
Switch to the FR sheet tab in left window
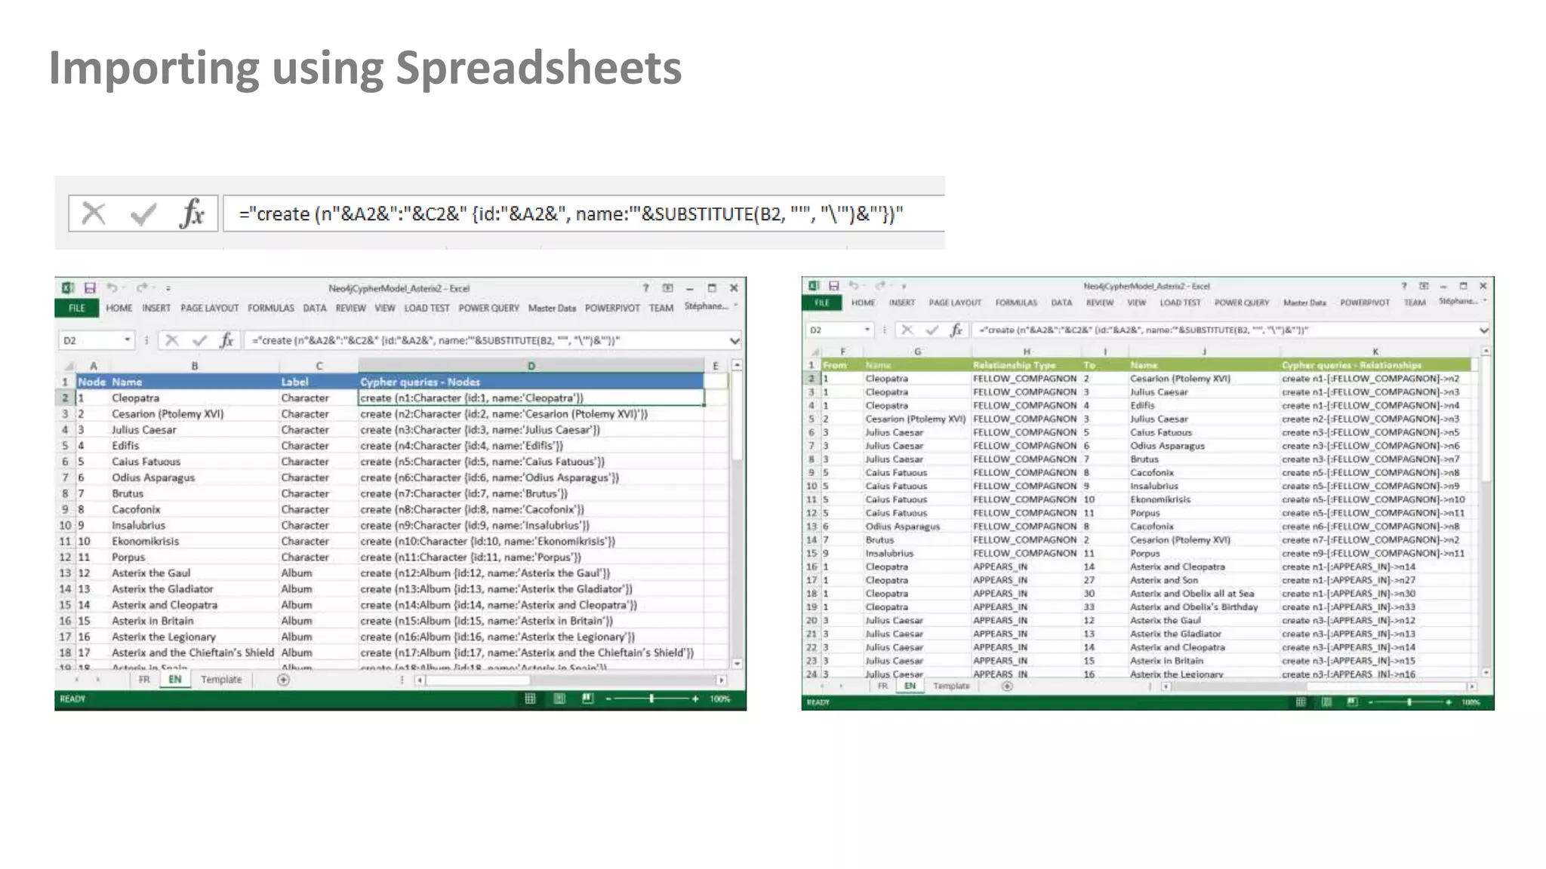pyautogui.click(x=144, y=680)
